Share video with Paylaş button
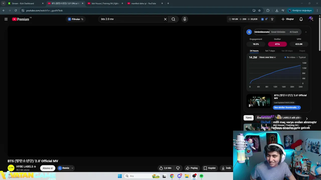Image resolution: width=321 pixels, height=180 pixels. pyautogui.click(x=192, y=168)
